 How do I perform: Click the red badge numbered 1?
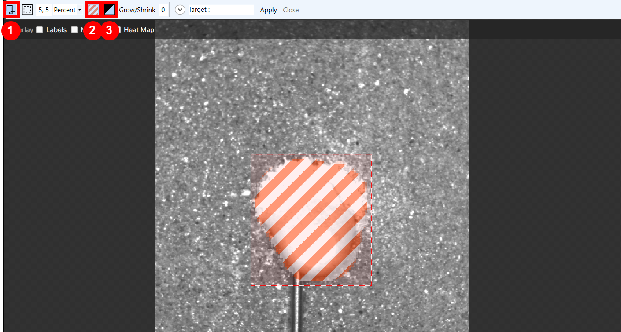click(x=11, y=31)
